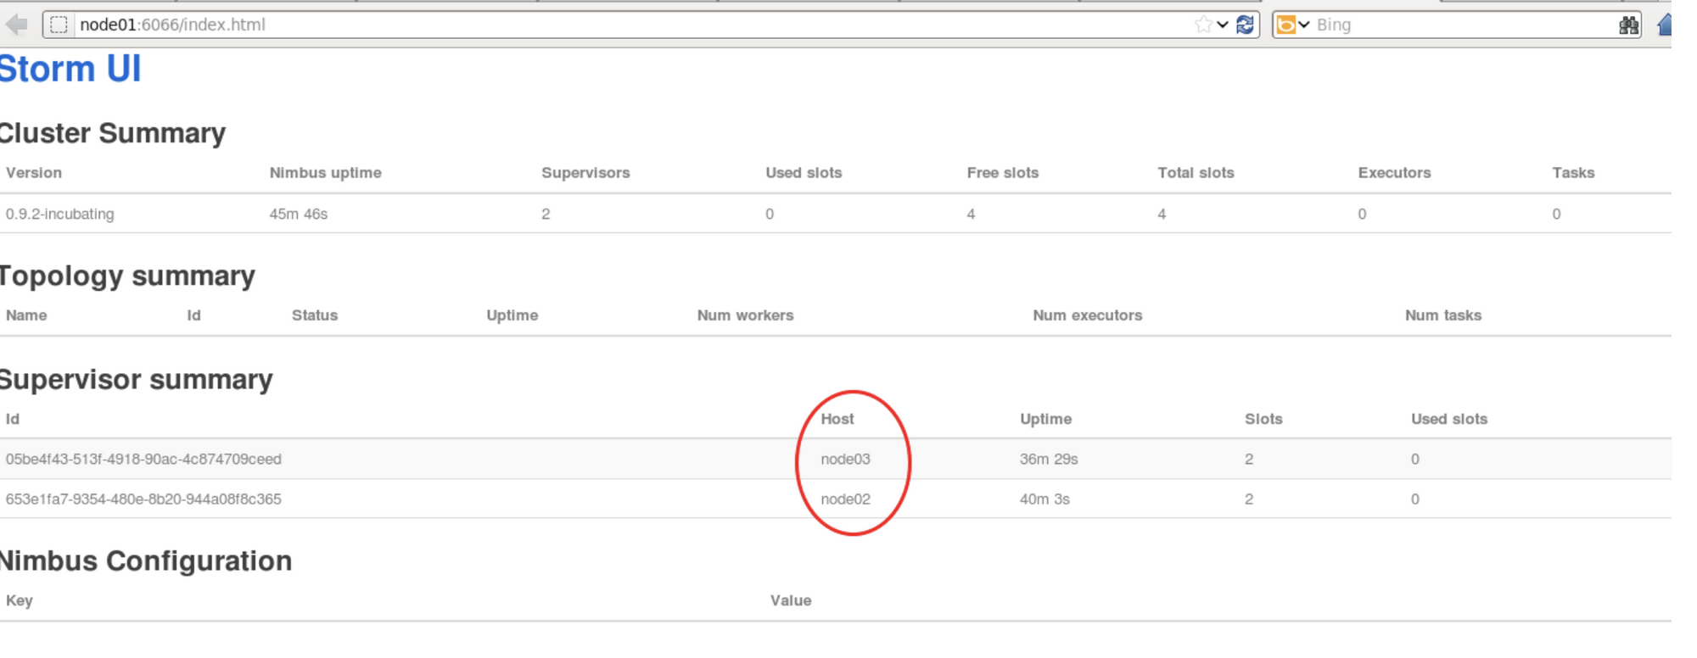Click the Executors column header
This screenshot has height=658, width=1697.
pos(1394,173)
